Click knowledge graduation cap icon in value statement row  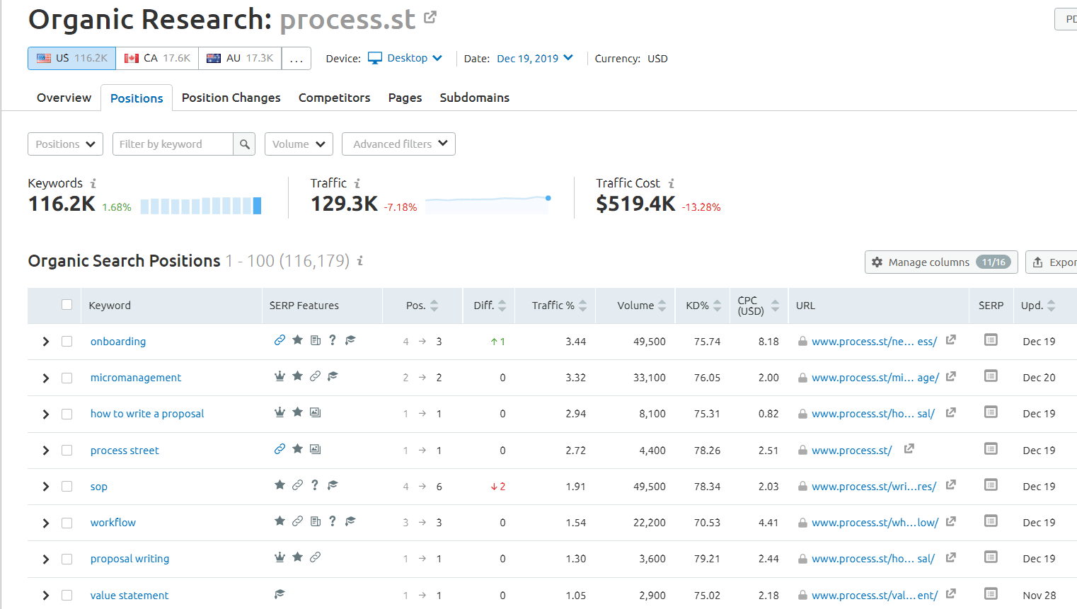pyautogui.click(x=280, y=594)
